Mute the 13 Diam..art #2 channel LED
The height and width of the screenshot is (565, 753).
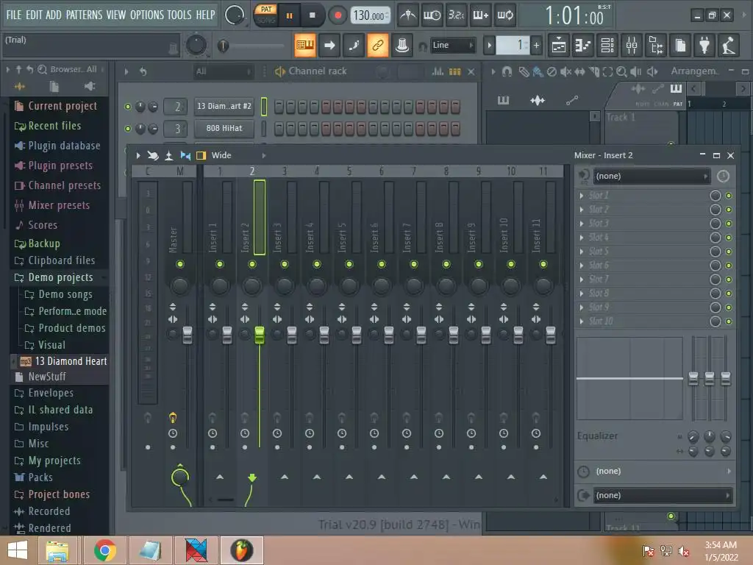128,107
